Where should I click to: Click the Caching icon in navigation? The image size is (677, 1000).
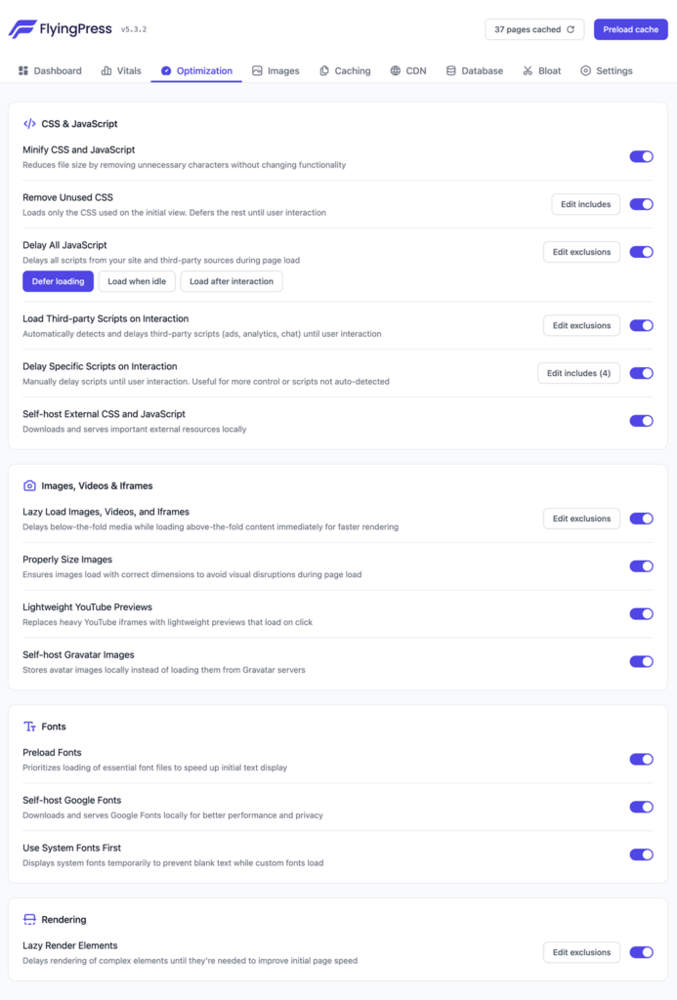[322, 71]
